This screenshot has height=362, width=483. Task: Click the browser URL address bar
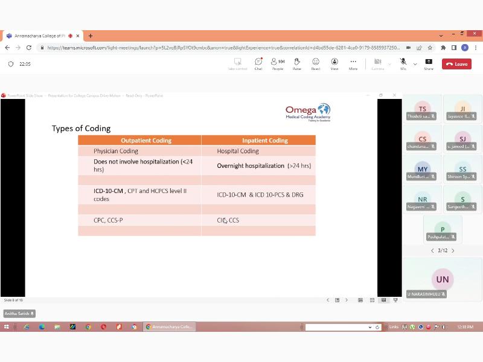(223, 48)
